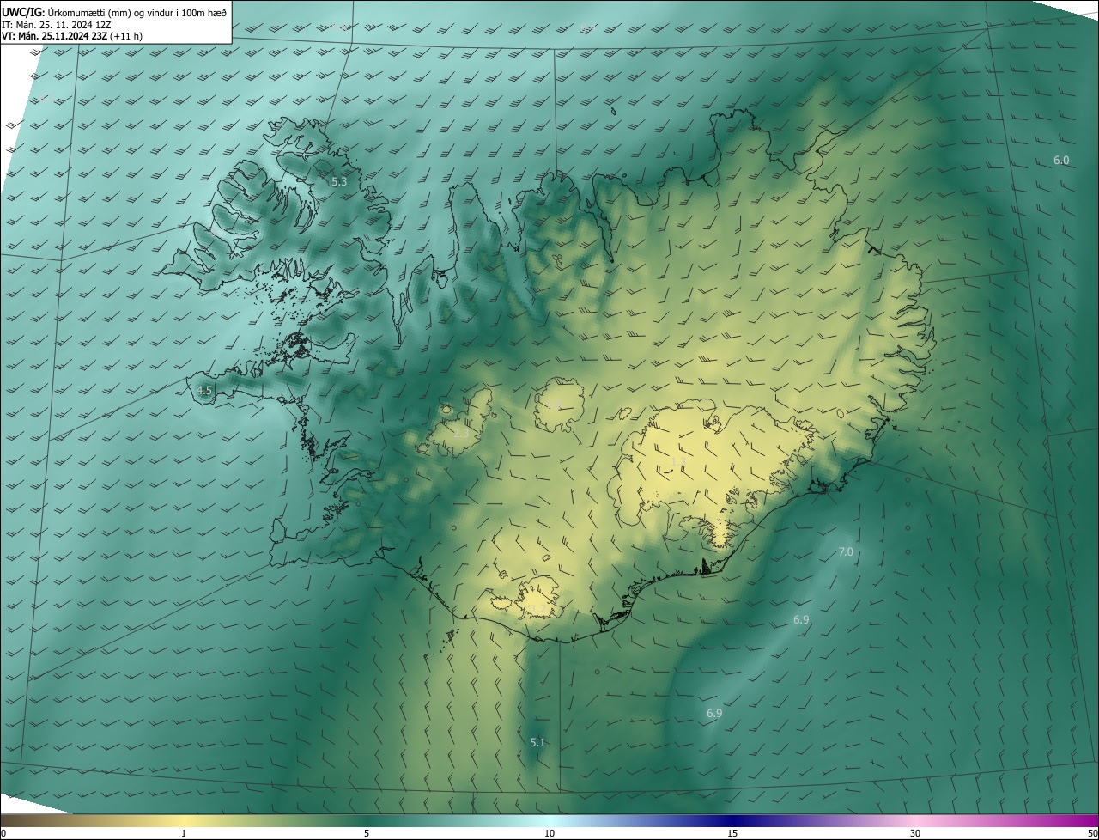
Task: Click the 'VT: Mán. 25.11.2024 23Z (+11 h)' line
Action: click(x=72, y=36)
